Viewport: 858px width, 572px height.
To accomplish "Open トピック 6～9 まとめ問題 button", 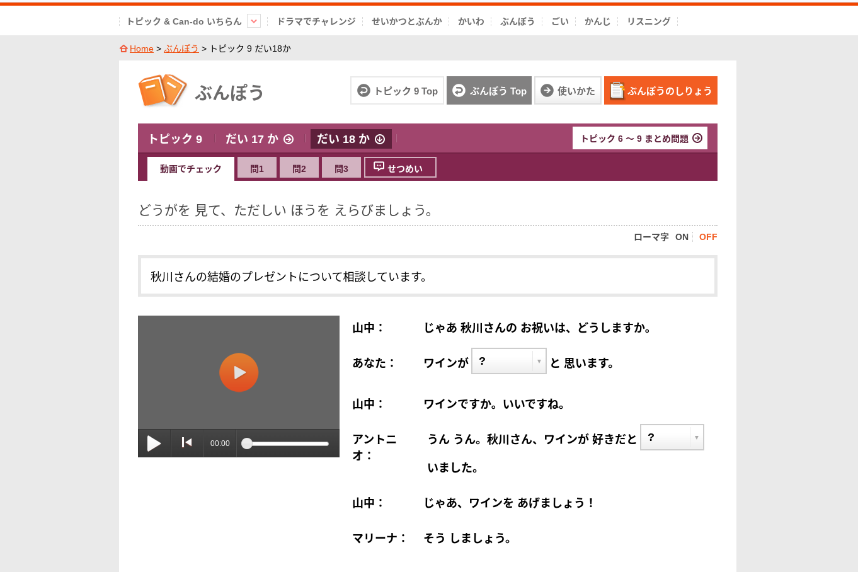I will click(640, 138).
